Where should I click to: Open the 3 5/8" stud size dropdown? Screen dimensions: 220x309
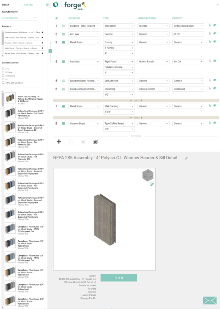[x=119, y=112]
